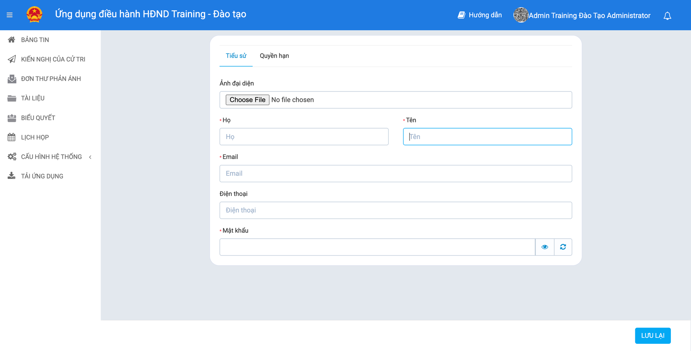Click the calendar icon for Lịch họp
This screenshot has width=691, height=351.
pos(12,137)
